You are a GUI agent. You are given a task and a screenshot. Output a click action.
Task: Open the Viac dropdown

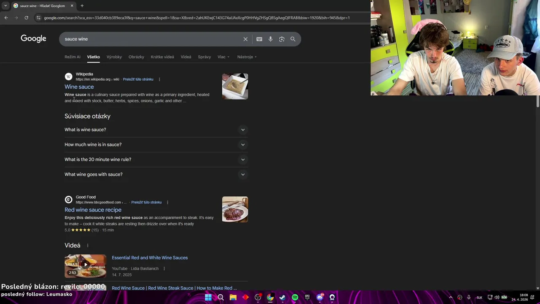[224, 57]
